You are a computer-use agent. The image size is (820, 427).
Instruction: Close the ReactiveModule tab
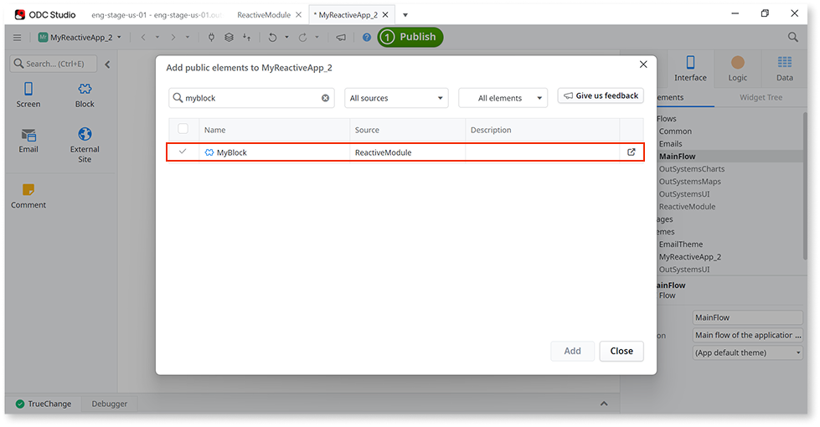point(299,14)
